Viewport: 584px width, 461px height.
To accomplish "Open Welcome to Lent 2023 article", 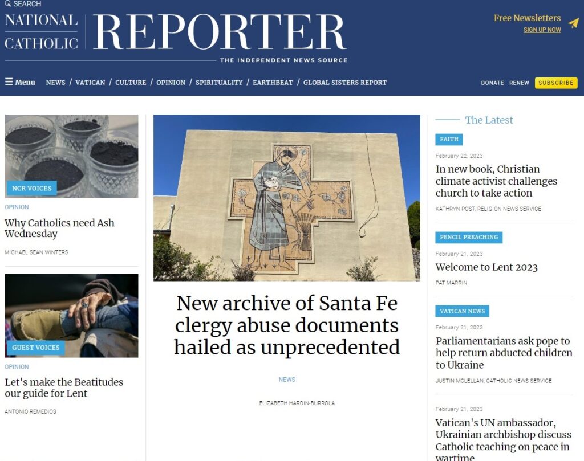I will click(x=486, y=267).
